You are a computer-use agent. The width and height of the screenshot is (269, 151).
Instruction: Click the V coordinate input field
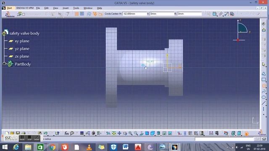[x=162, y=14]
